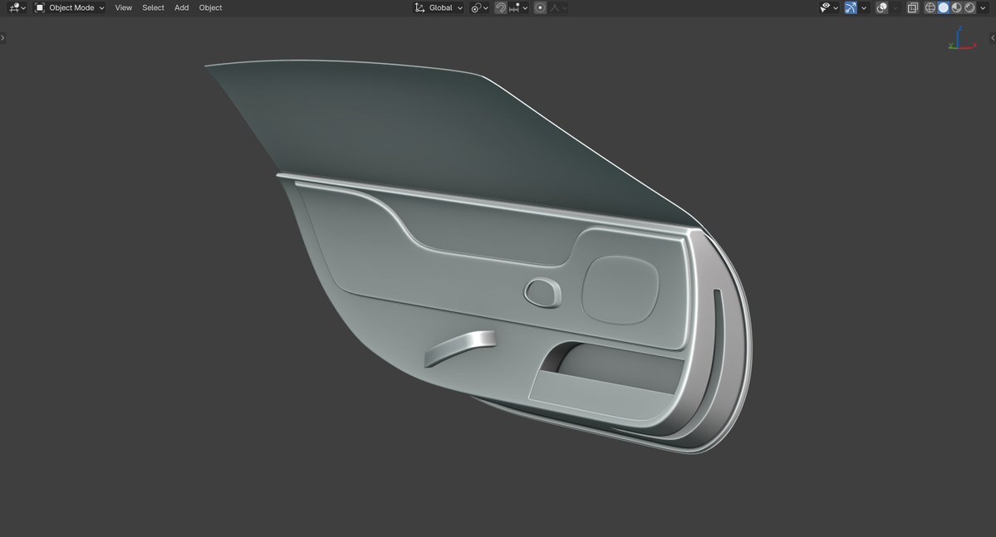
Task: Toggle viewport overlays
Action: [882, 7]
